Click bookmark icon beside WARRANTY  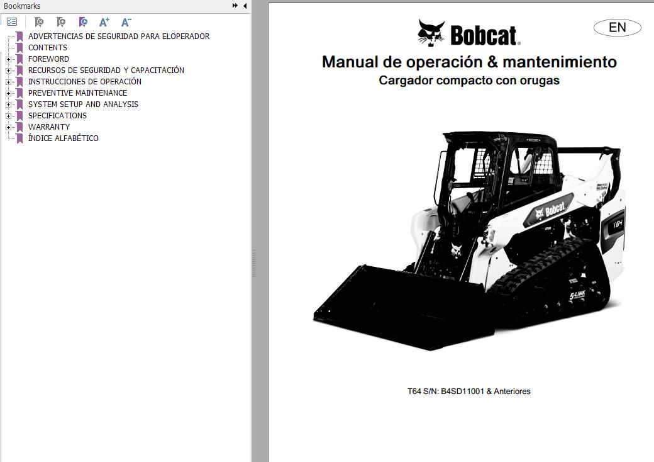click(19, 127)
